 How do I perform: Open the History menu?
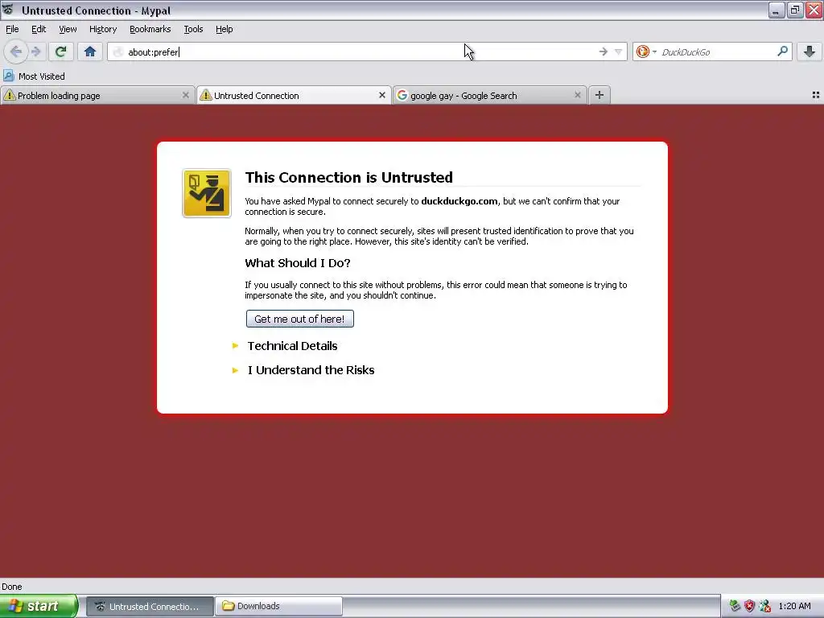click(x=102, y=29)
